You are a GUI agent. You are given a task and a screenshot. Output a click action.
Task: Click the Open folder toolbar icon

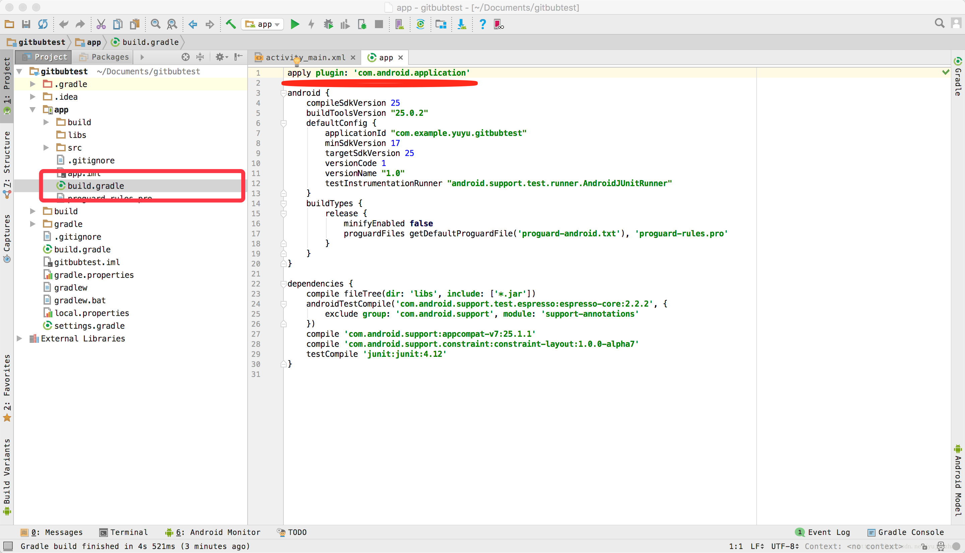click(x=9, y=24)
